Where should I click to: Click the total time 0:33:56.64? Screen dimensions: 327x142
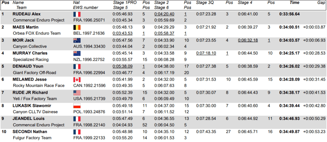(290, 14)
